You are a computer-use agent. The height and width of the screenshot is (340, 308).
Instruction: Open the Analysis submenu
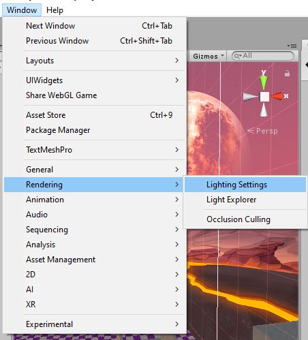point(95,245)
